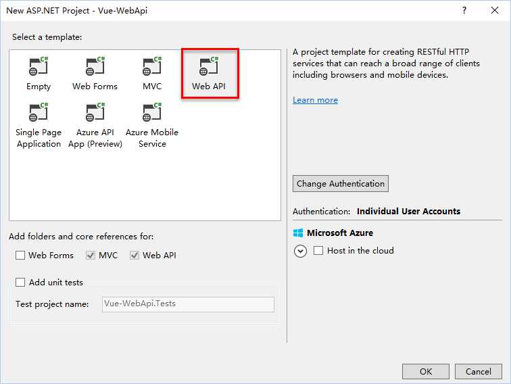This screenshot has width=511, height=384.
Task: Click the Change Authentication button
Action: 341,184
